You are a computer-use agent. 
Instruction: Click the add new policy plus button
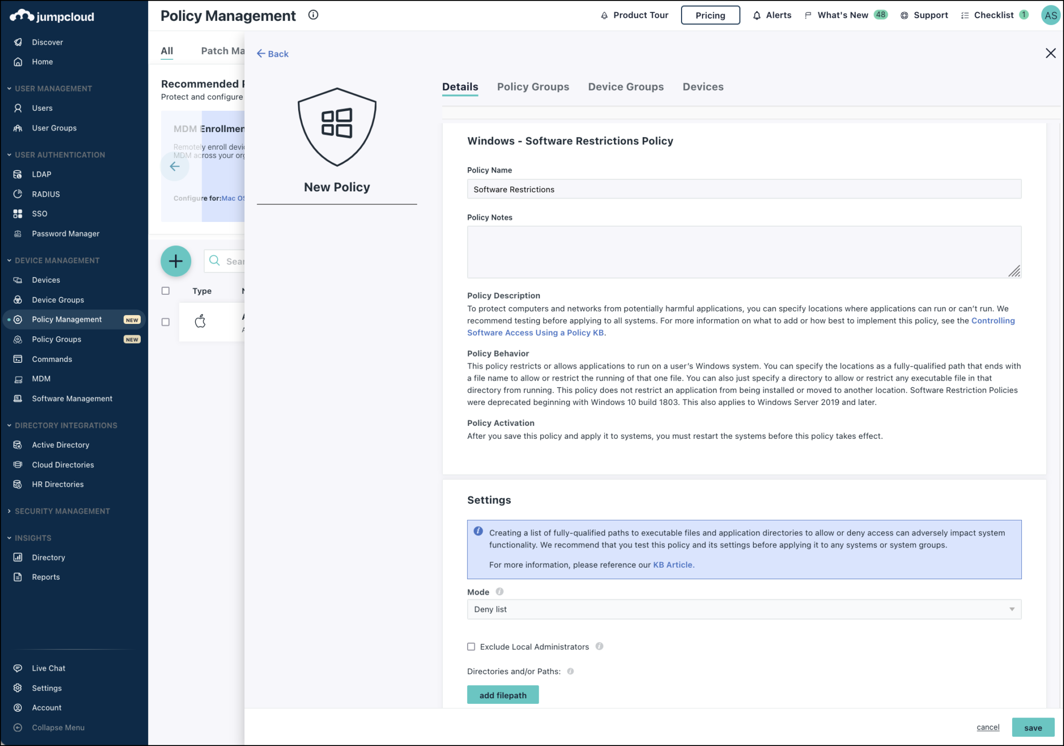tap(176, 261)
